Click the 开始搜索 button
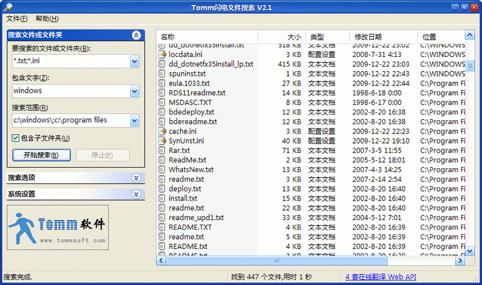 42,155
